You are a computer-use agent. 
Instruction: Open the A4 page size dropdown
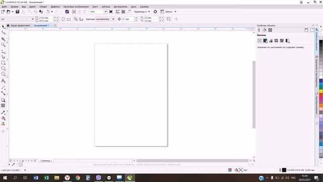pyautogui.click(x=32, y=19)
